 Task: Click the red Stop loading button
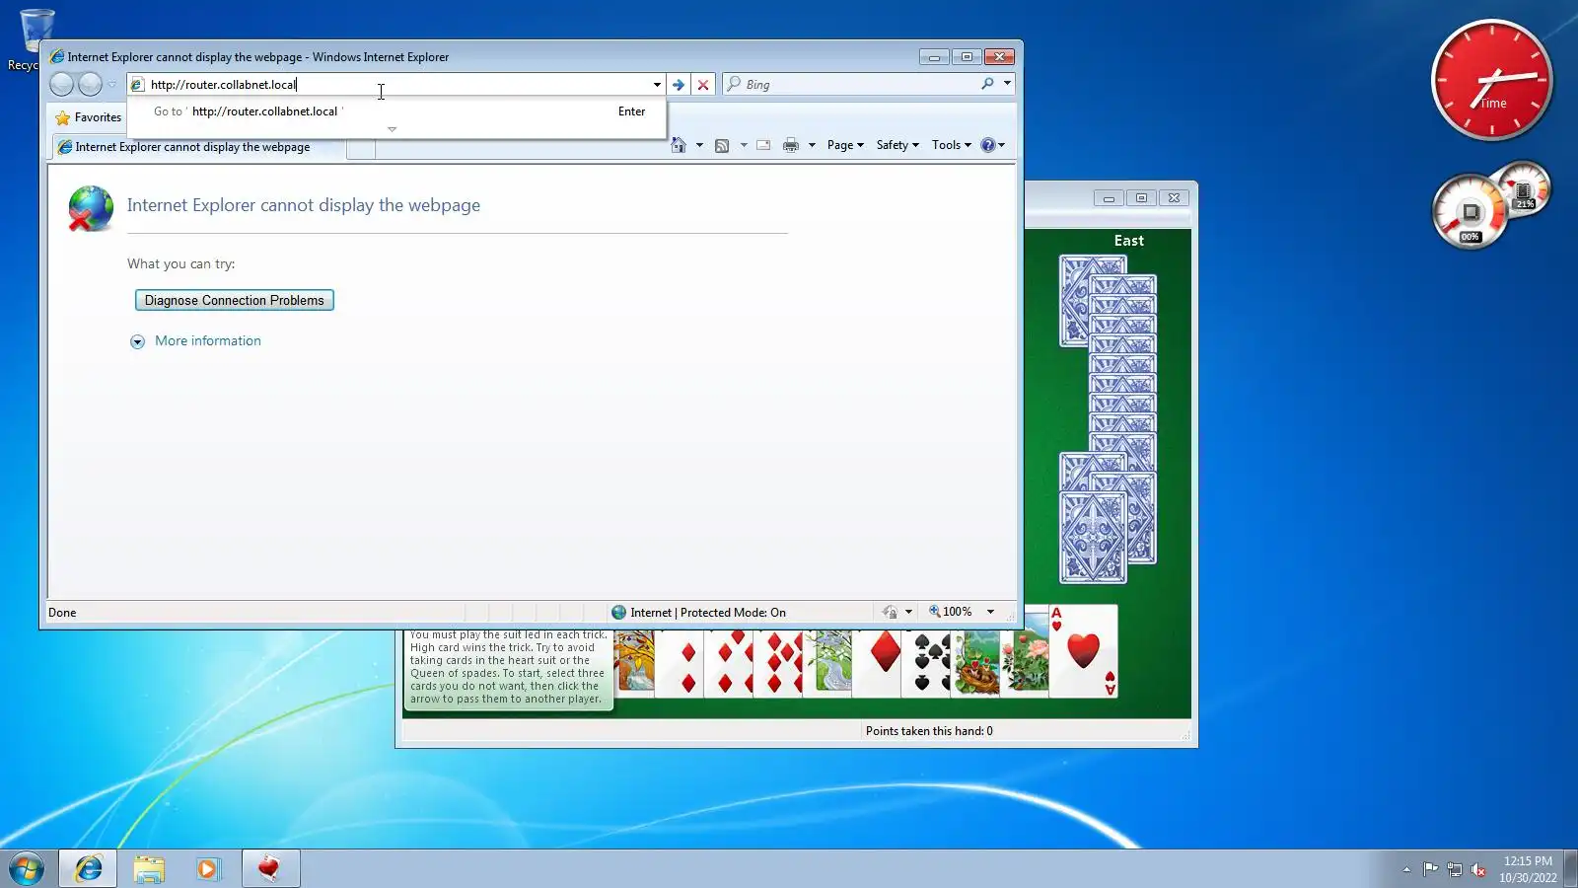tap(703, 85)
